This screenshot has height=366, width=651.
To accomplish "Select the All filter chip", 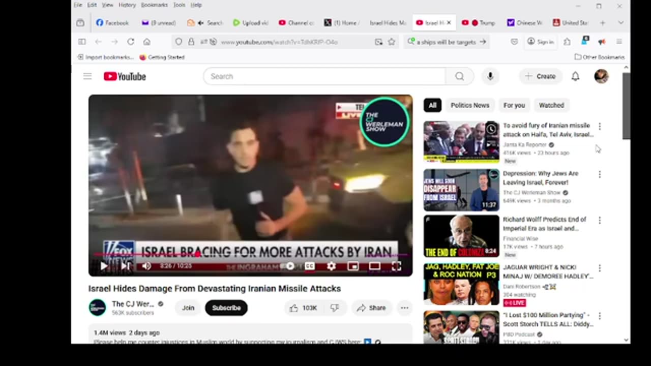I will click(432, 105).
